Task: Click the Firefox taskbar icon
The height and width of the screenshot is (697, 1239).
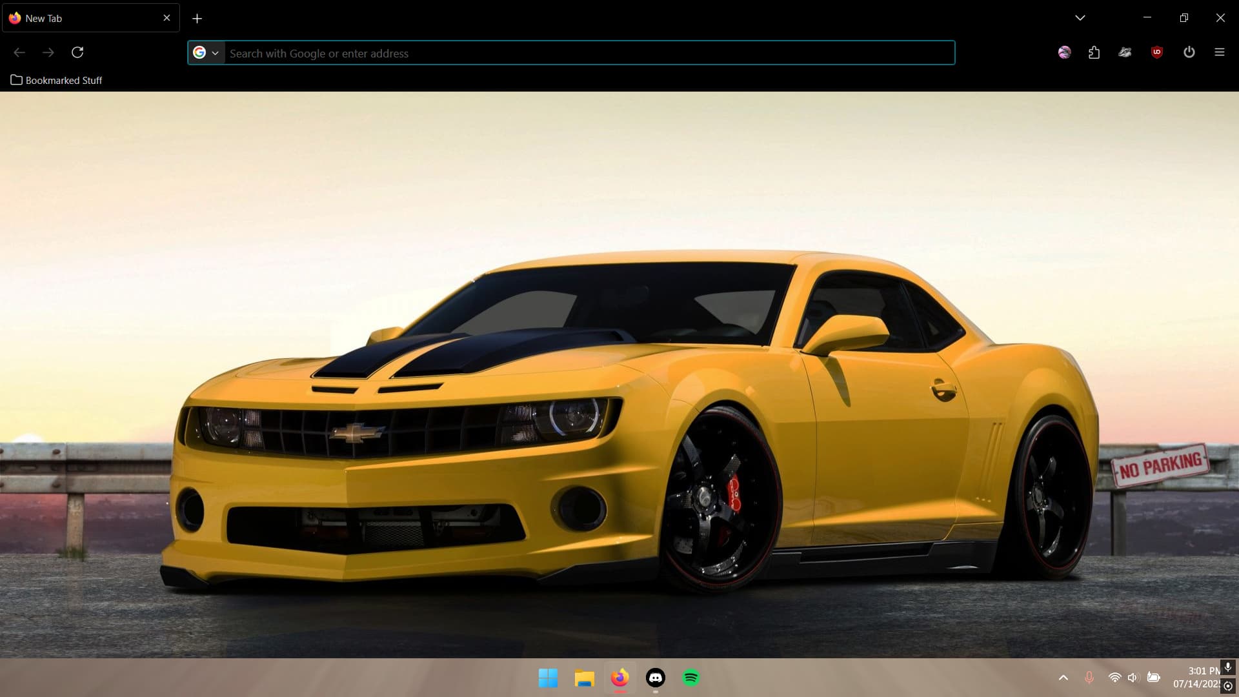Action: (x=620, y=678)
